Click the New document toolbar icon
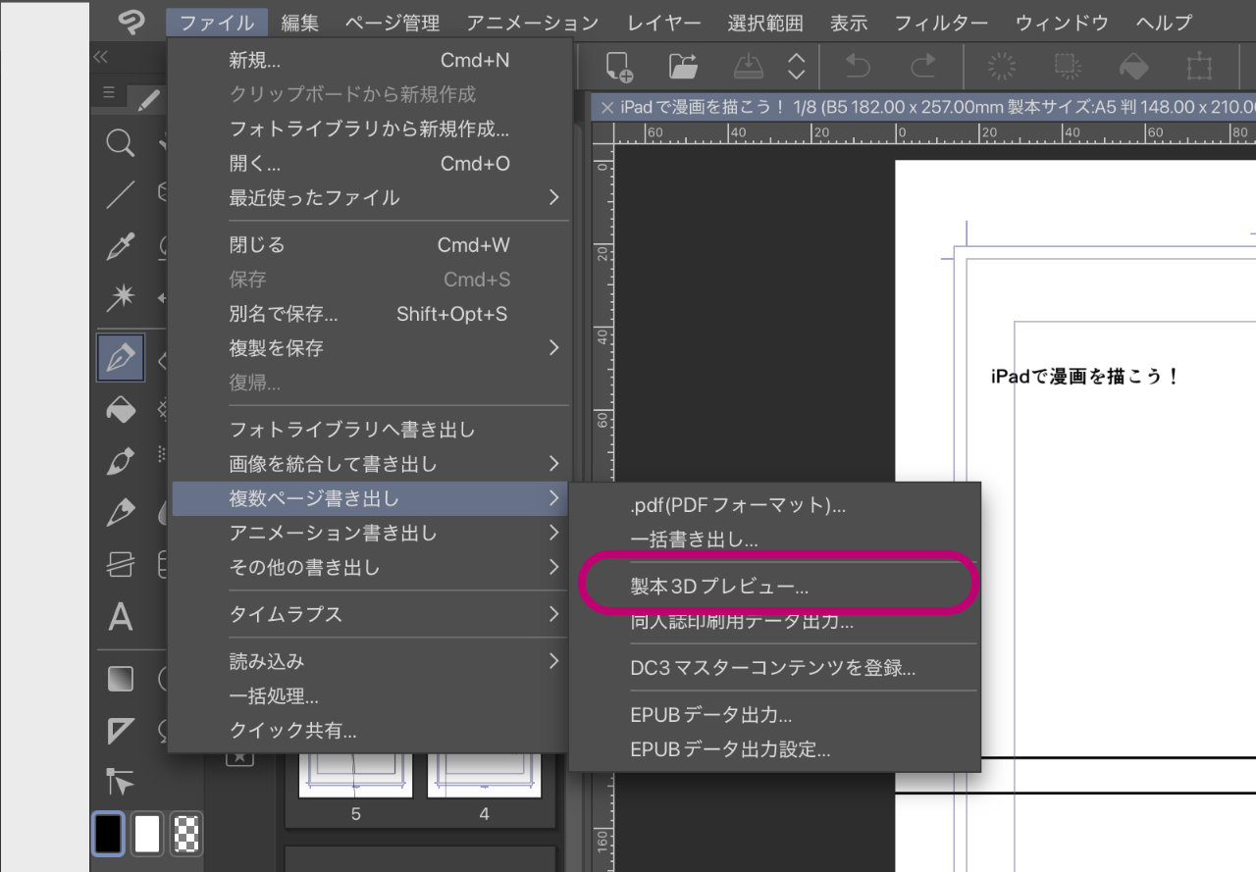 point(619,67)
